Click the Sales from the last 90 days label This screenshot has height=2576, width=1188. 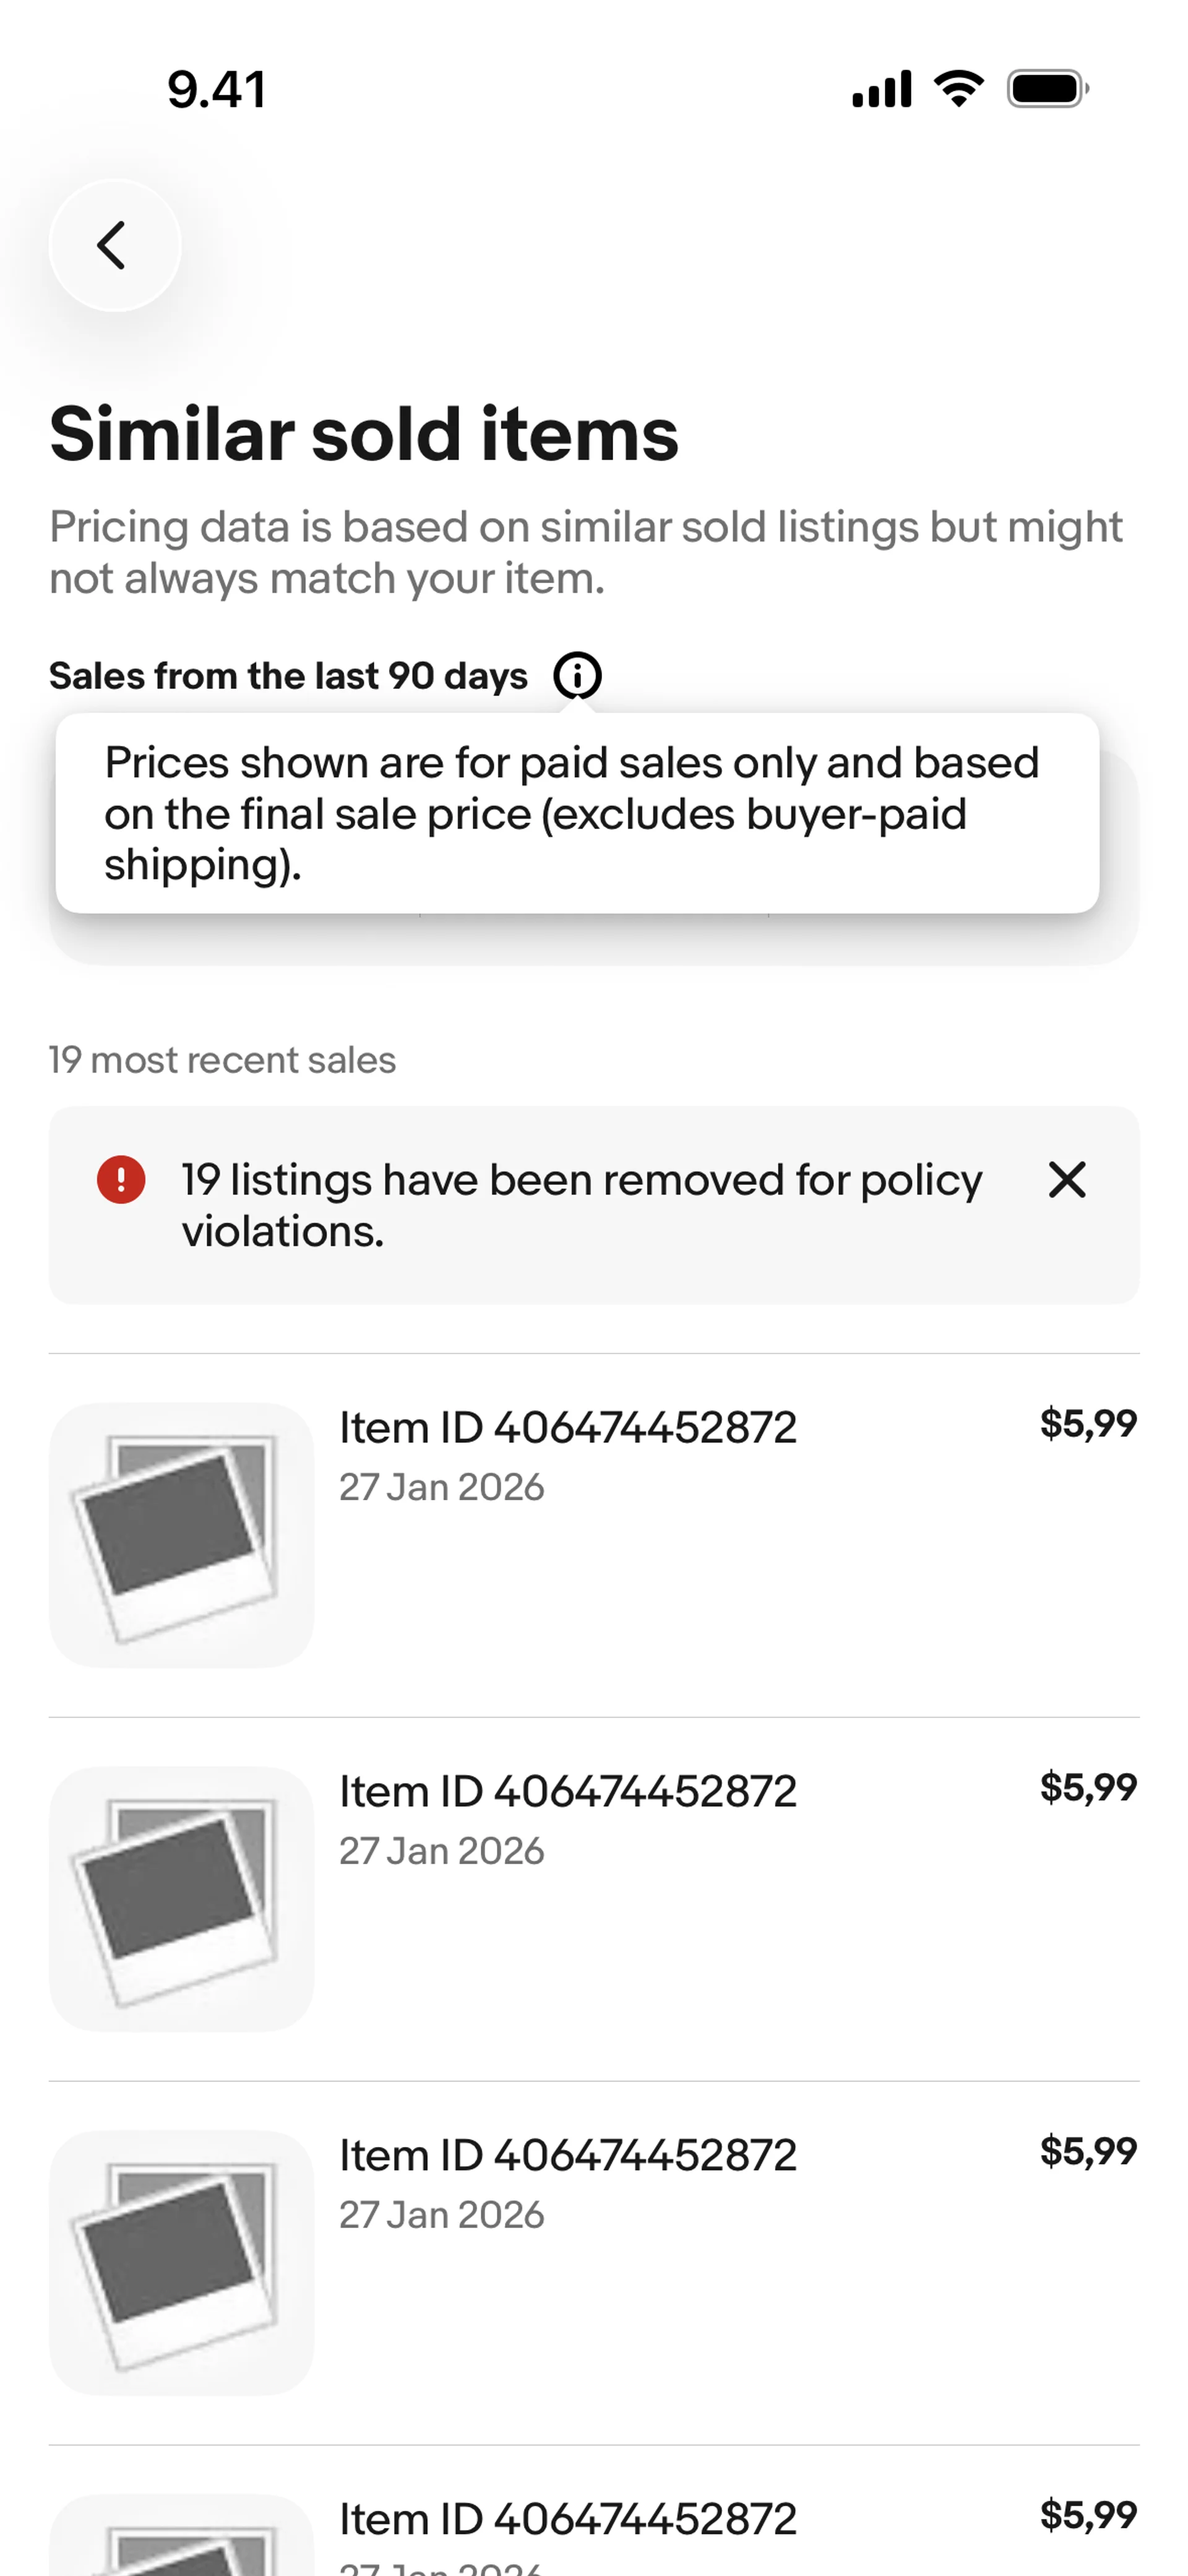(x=288, y=676)
